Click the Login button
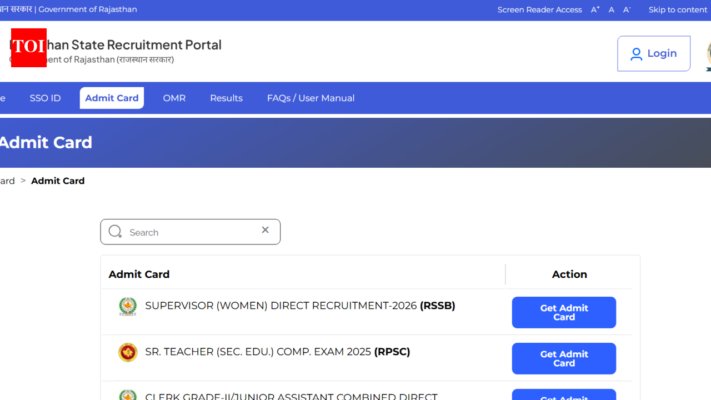 point(654,54)
